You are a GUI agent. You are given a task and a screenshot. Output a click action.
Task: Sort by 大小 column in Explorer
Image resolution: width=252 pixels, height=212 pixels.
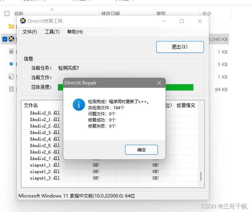click(x=207, y=13)
